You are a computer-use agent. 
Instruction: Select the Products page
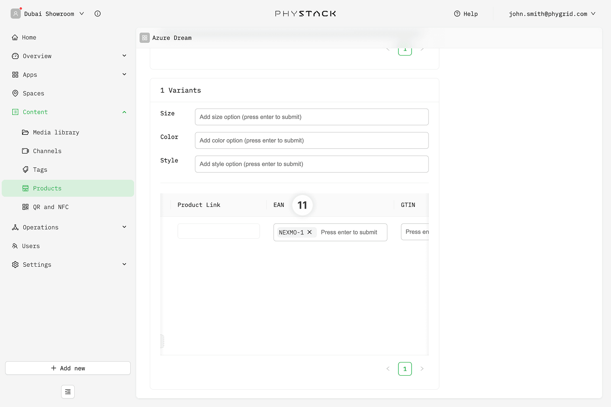[x=68, y=188]
